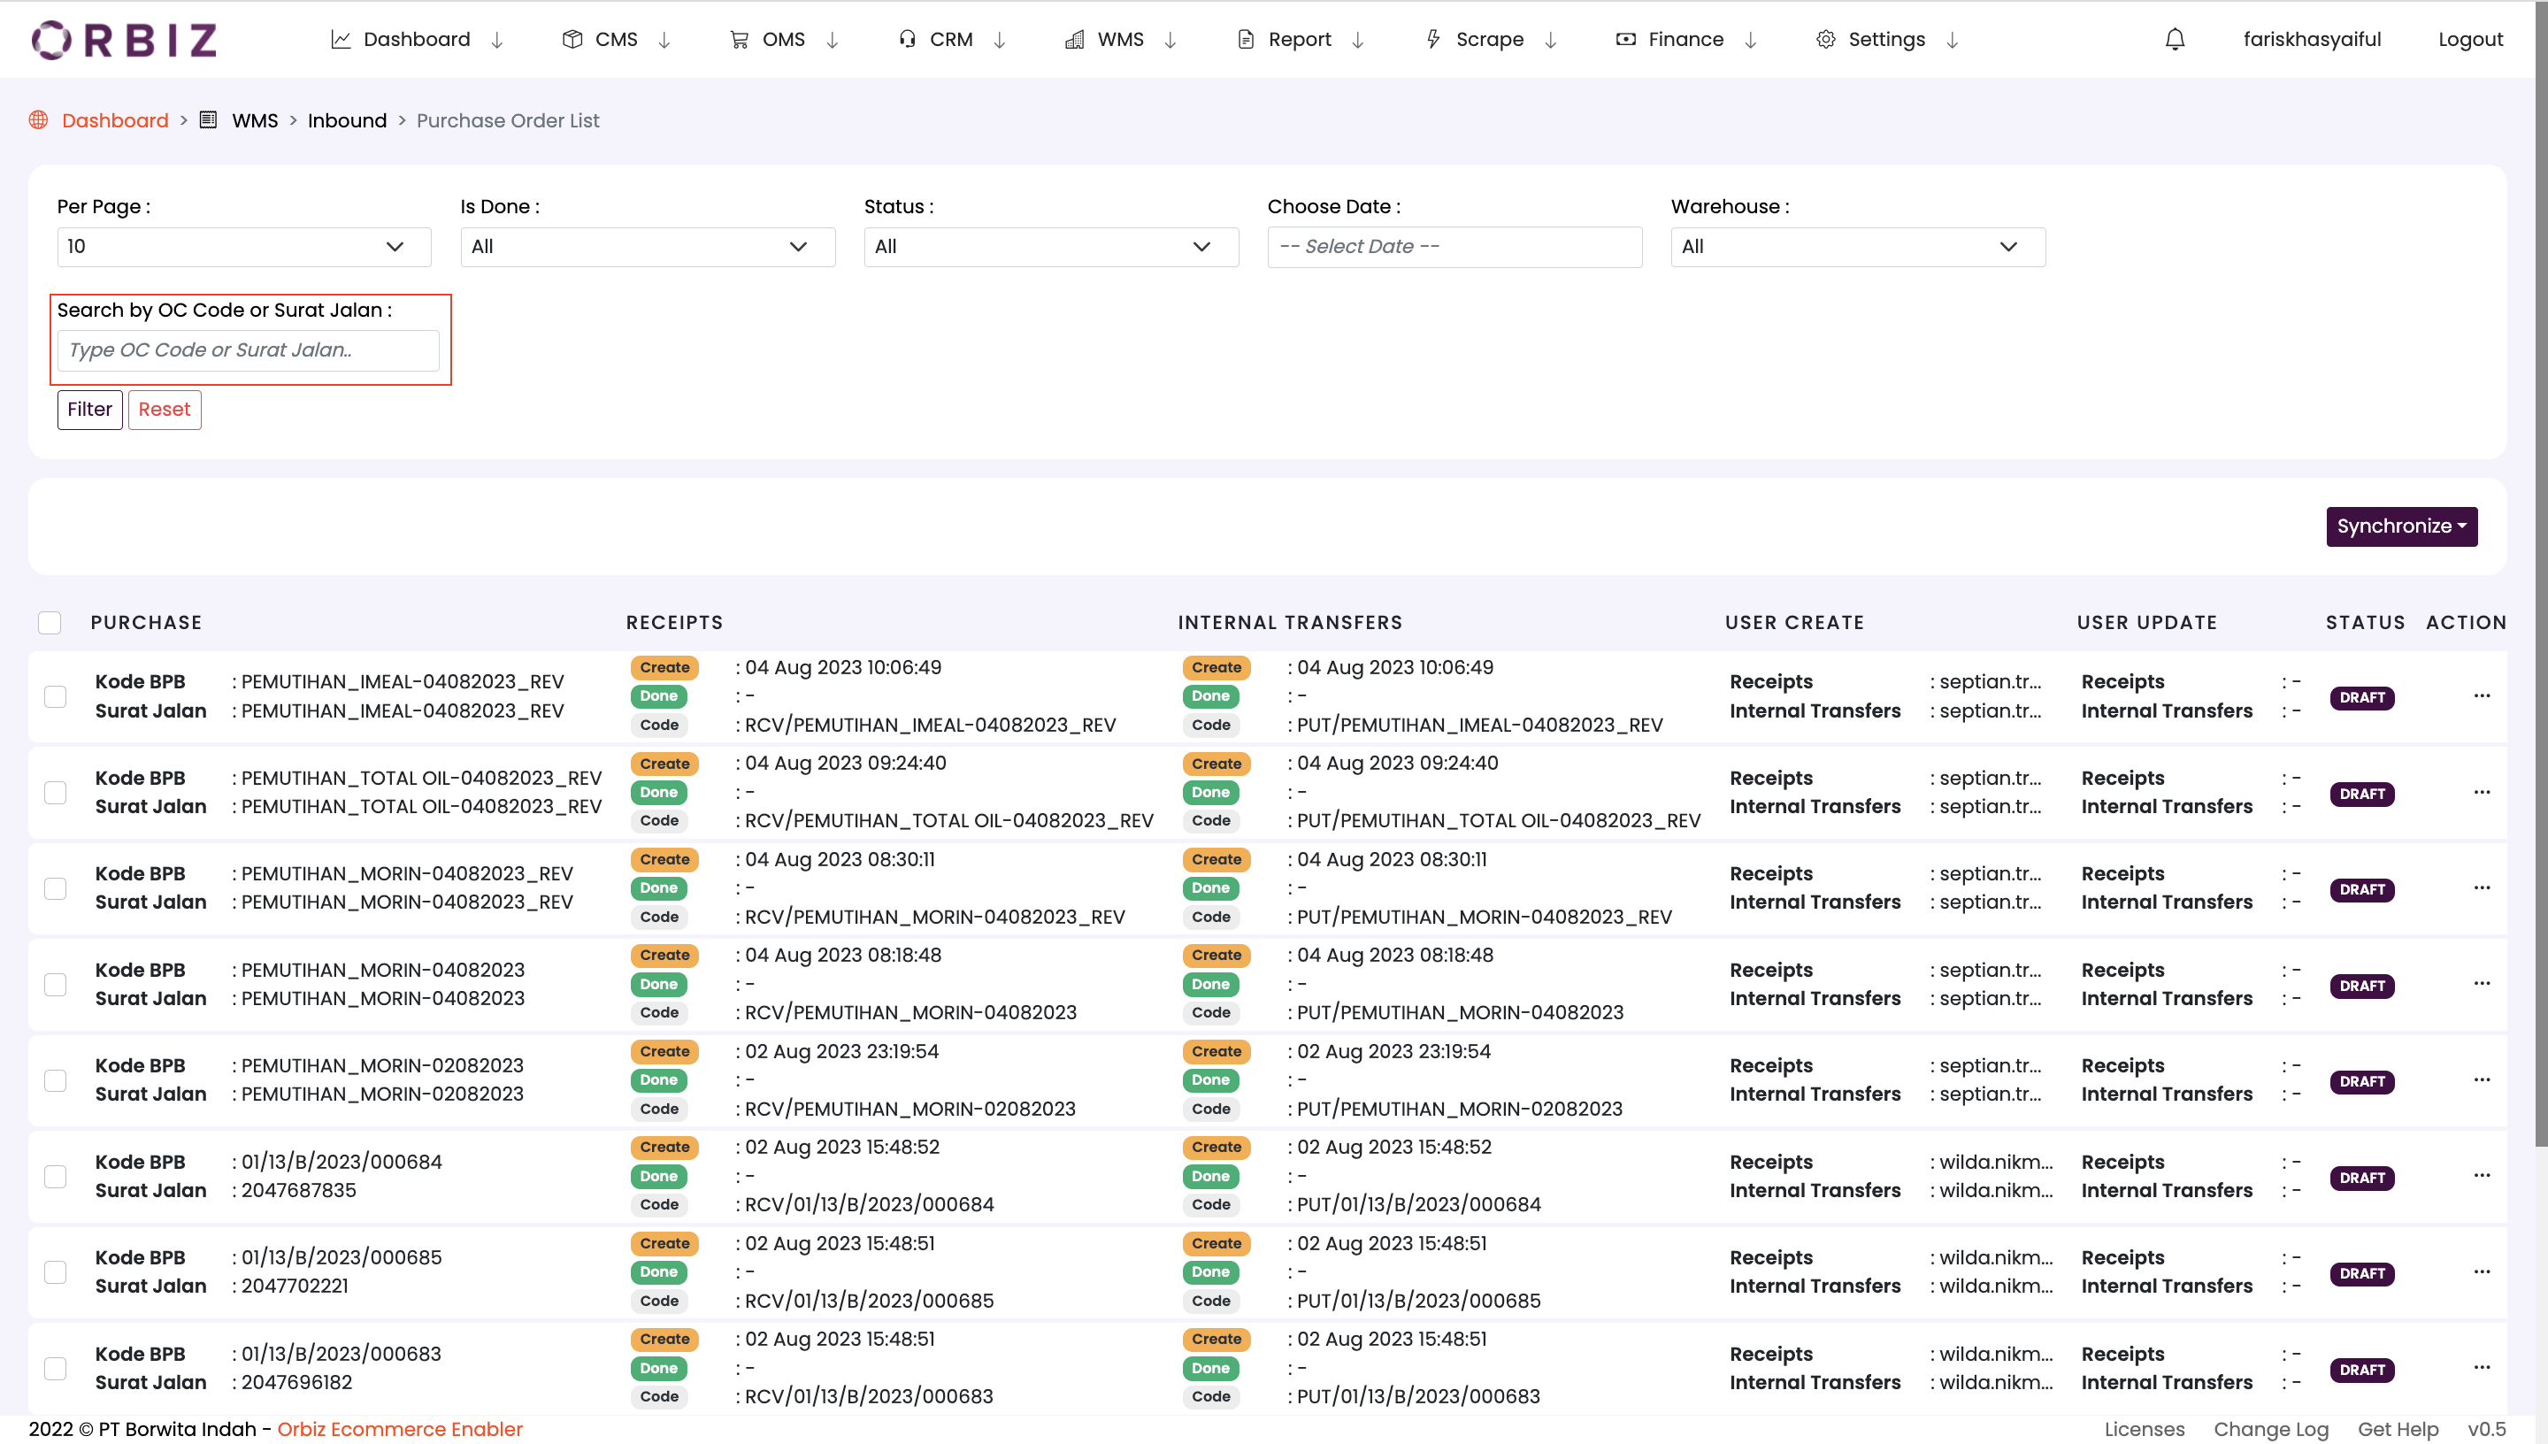
Task: Click the Inbound breadcrumb item
Action: coord(347,120)
